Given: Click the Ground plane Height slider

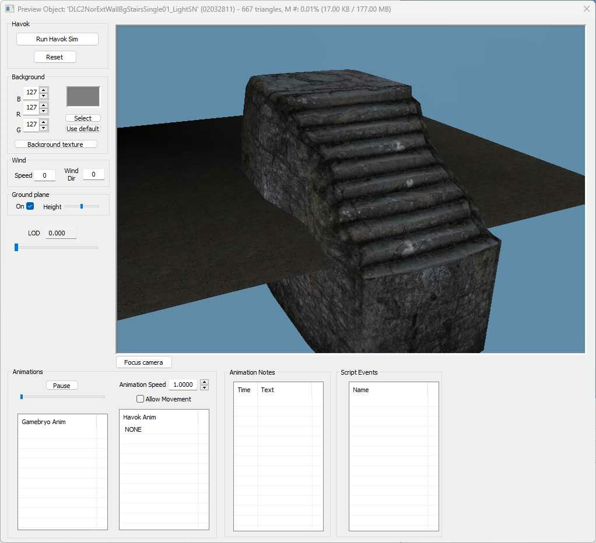Looking at the screenshot, I should tap(82, 206).
